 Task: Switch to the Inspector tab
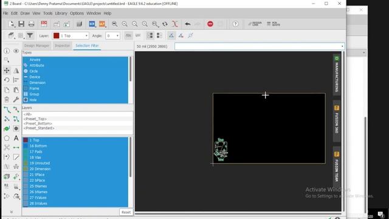(62, 46)
